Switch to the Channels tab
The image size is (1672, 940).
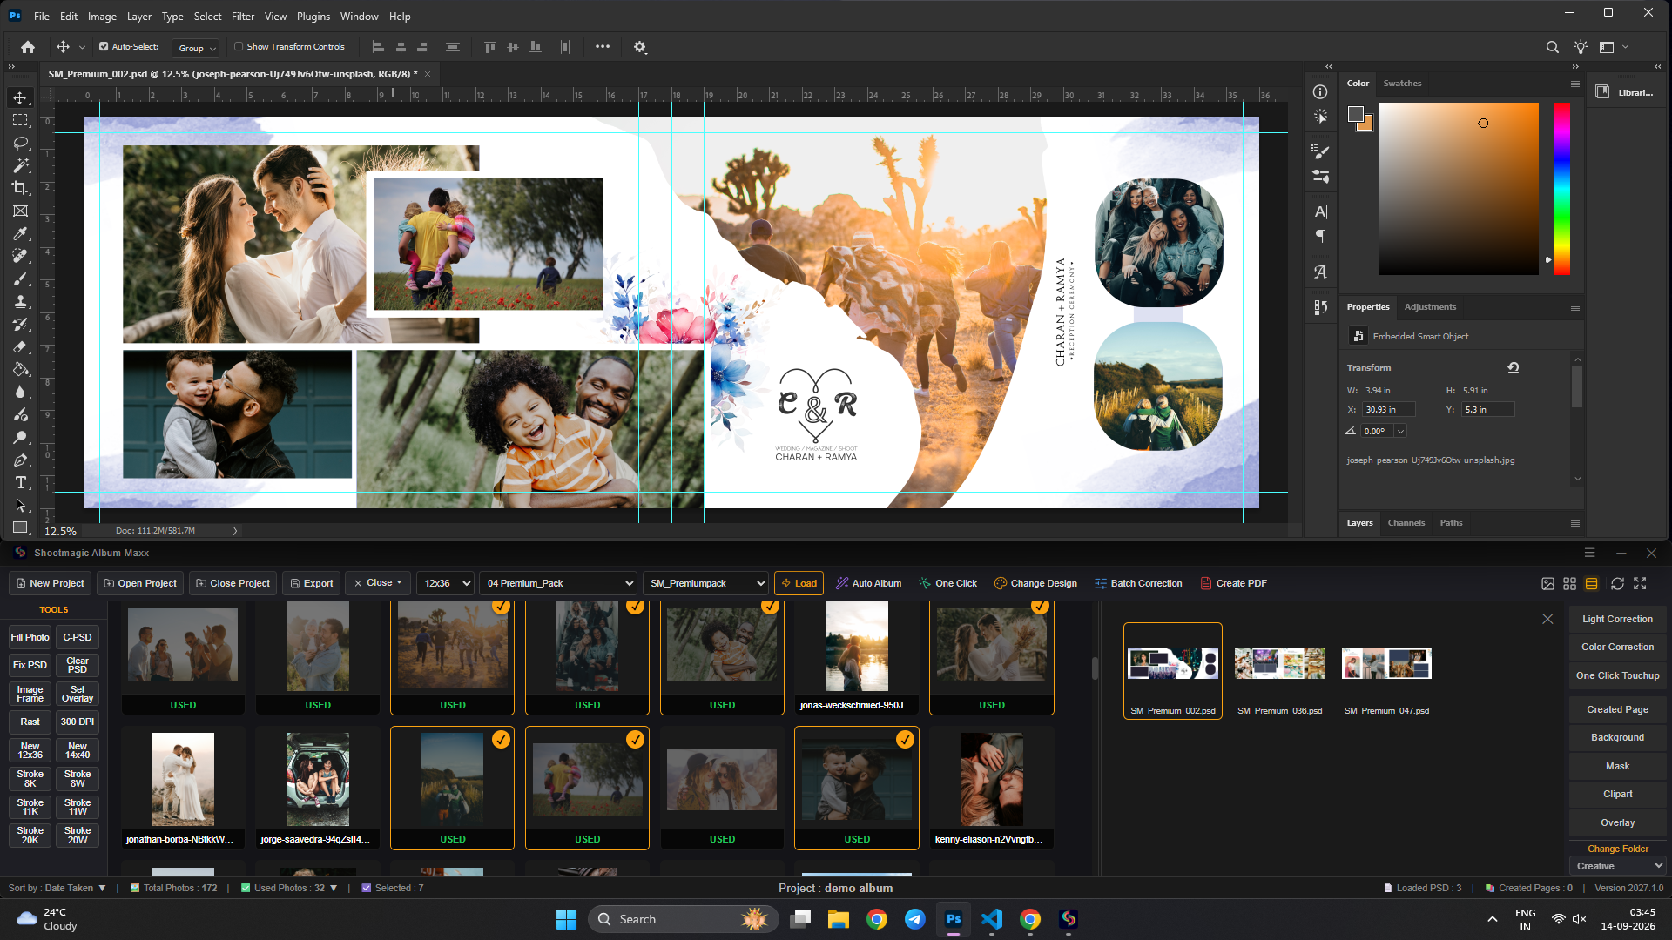click(1406, 523)
